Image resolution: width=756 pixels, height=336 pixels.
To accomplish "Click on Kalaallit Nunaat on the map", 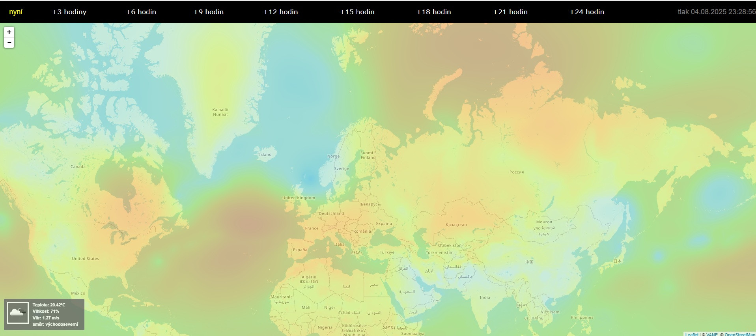I will [x=220, y=112].
